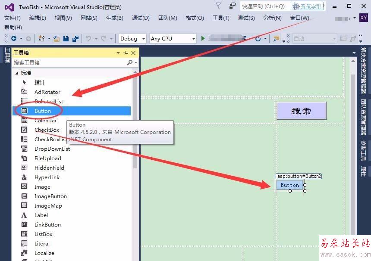The height and width of the screenshot is (261, 371).
Task: Open the 帮助(H) menu
Action: [x=13, y=28]
